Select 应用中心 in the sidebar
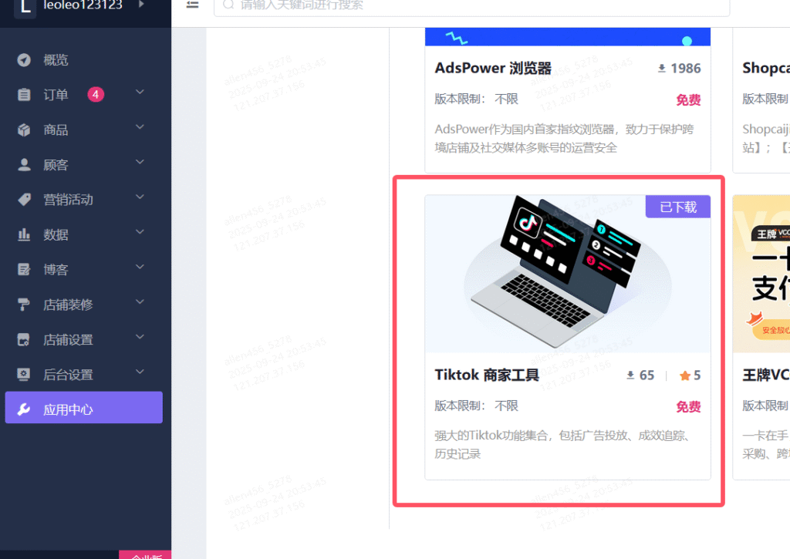The image size is (790, 559). [83, 407]
